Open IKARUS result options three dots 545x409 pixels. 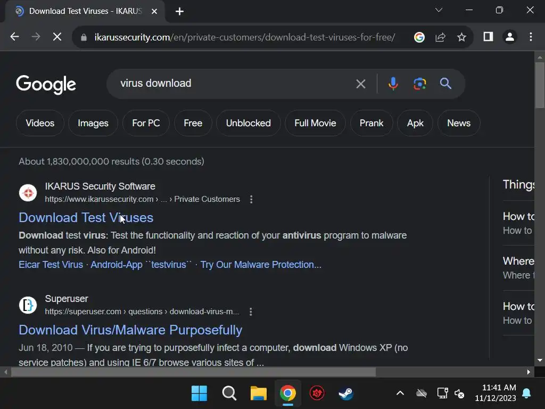[x=251, y=199]
